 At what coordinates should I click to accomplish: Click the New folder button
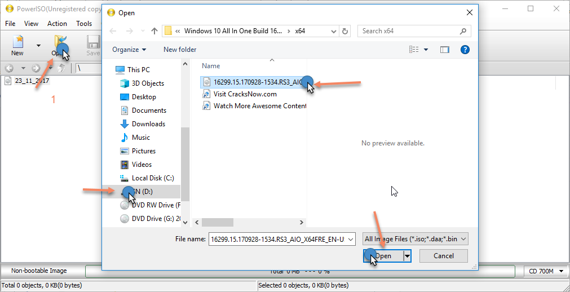[180, 50]
